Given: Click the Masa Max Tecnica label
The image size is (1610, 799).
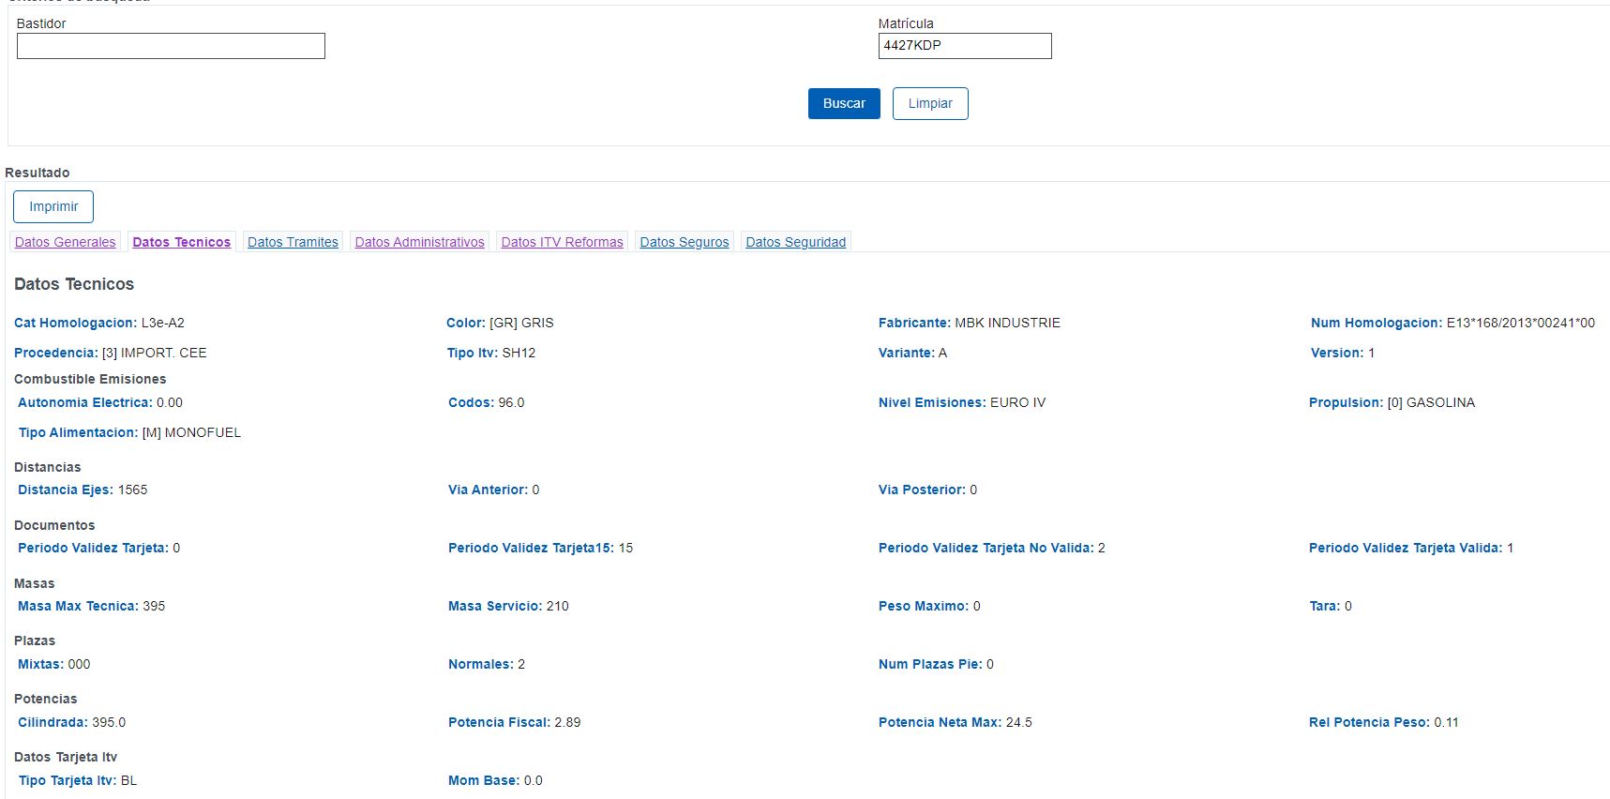Looking at the screenshot, I should (x=78, y=606).
